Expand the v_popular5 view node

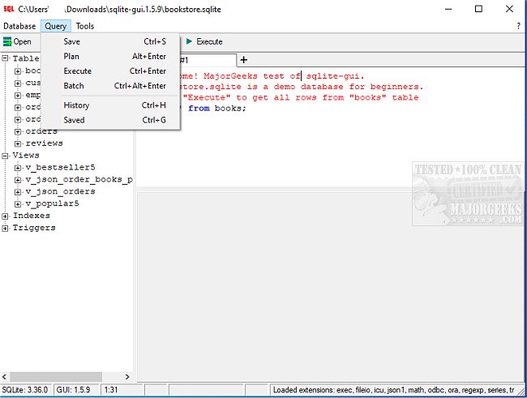[x=18, y=203]
